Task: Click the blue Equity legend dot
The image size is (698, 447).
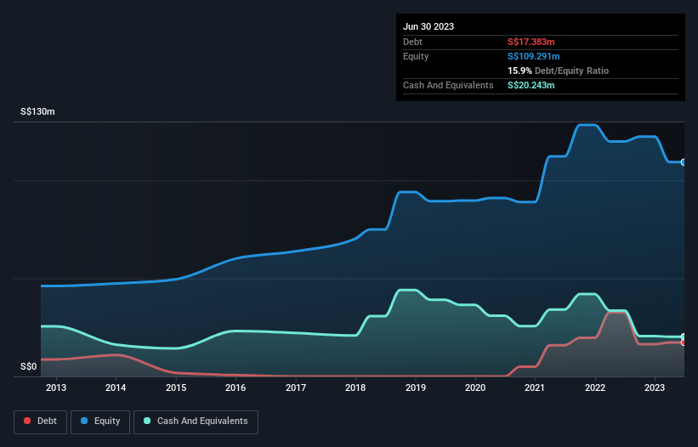Action: click(86, 422)
